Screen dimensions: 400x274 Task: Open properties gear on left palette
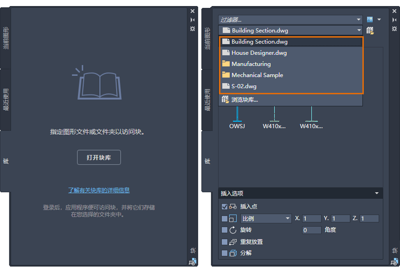pyautogui.click(x=193, y=29)
